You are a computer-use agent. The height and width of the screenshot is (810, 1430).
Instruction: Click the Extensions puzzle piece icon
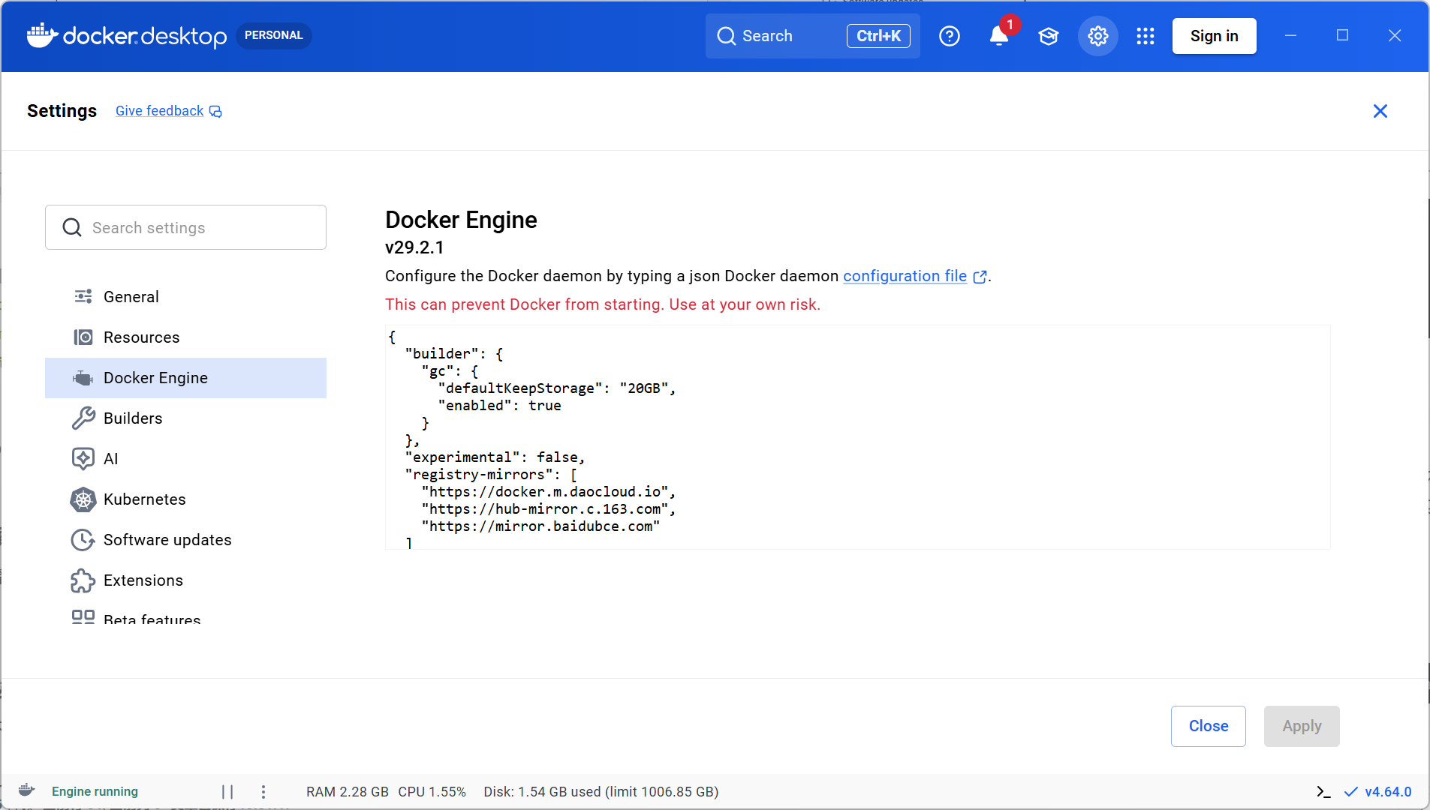[83, 580]
